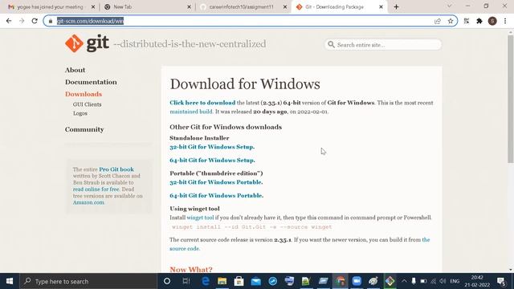Viewport: 514px width, 289px height.
Task: Launch Microsoft Edge from the taskbar
Action: point(206,281)
